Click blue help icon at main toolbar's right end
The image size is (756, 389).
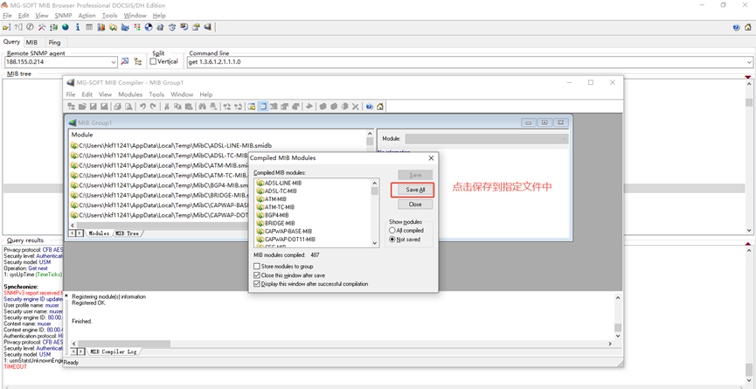tap(736, 27)
